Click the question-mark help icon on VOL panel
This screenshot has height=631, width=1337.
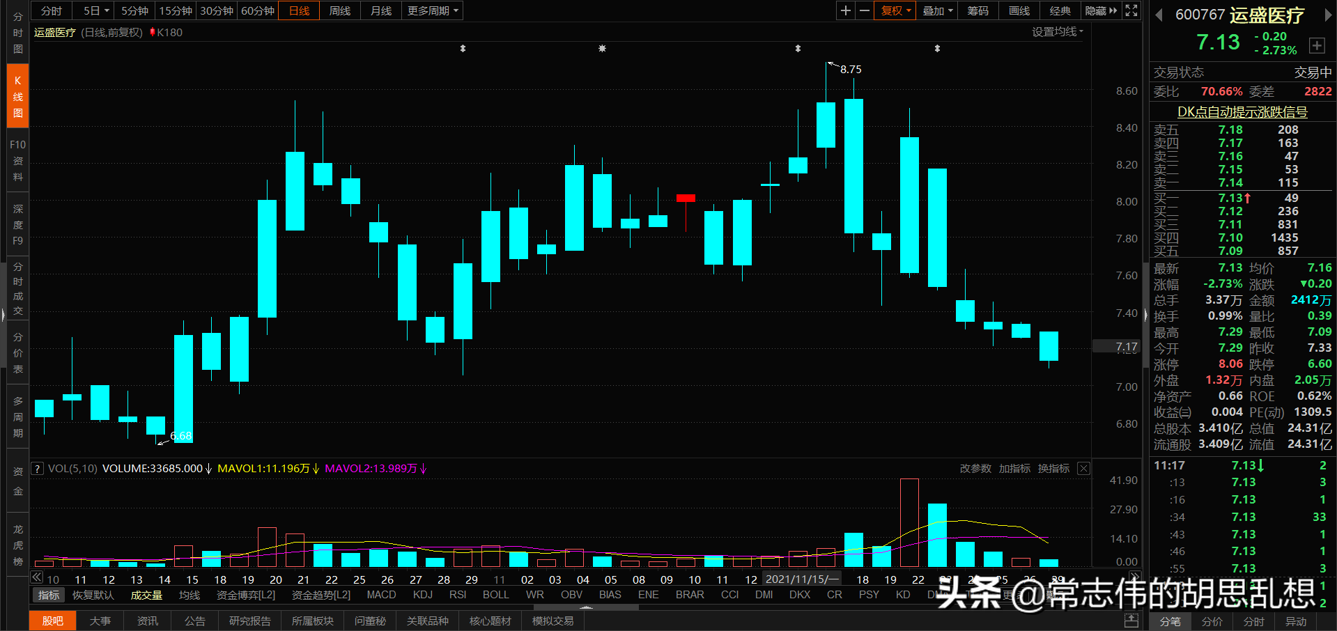pyautogui.click(x=37, y=468)
